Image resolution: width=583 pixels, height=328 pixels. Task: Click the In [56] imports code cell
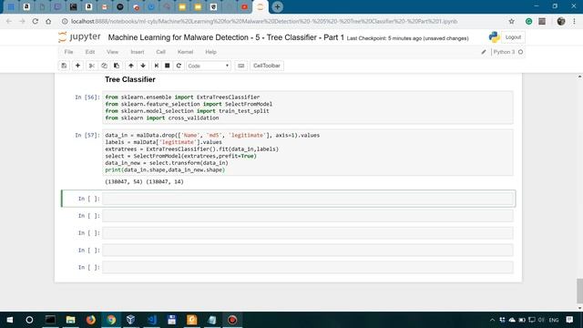(308, 108)
